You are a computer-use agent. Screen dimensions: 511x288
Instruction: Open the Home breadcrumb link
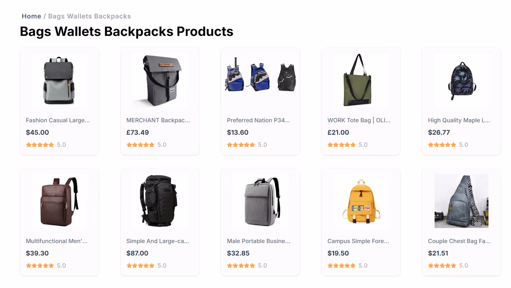point(31,16)
